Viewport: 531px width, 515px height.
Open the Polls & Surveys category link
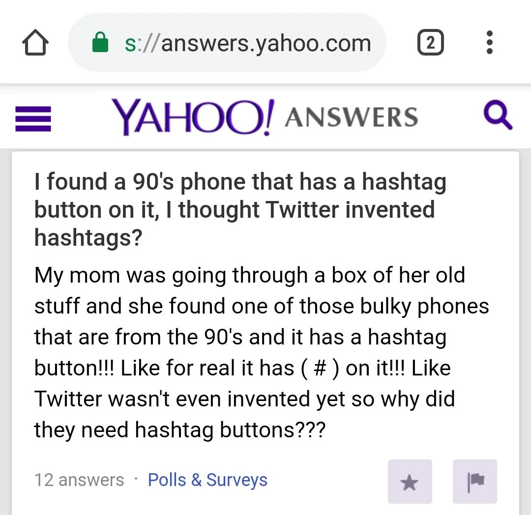pos(207,480)
